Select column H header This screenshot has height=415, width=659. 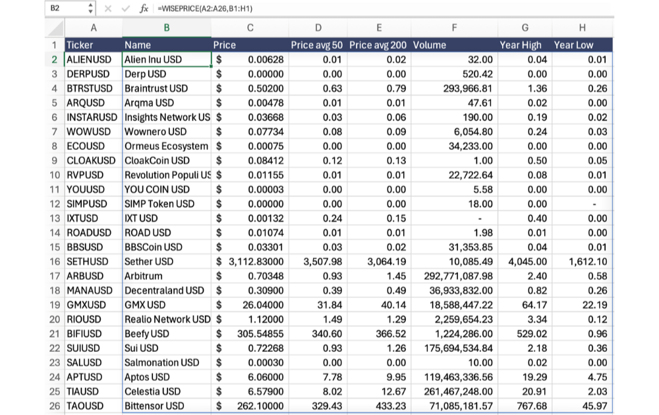click(x=582, y=28)
